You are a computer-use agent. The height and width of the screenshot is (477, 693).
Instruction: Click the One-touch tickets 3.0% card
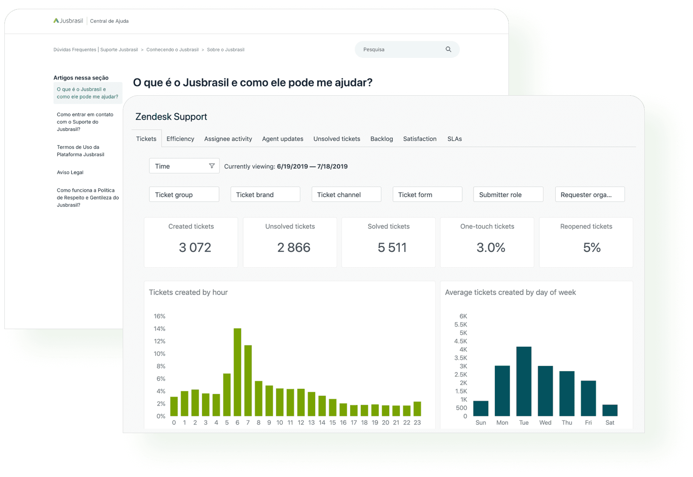click(x=487, y=242)
